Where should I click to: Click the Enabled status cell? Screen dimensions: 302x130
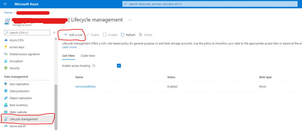point(172,87)
